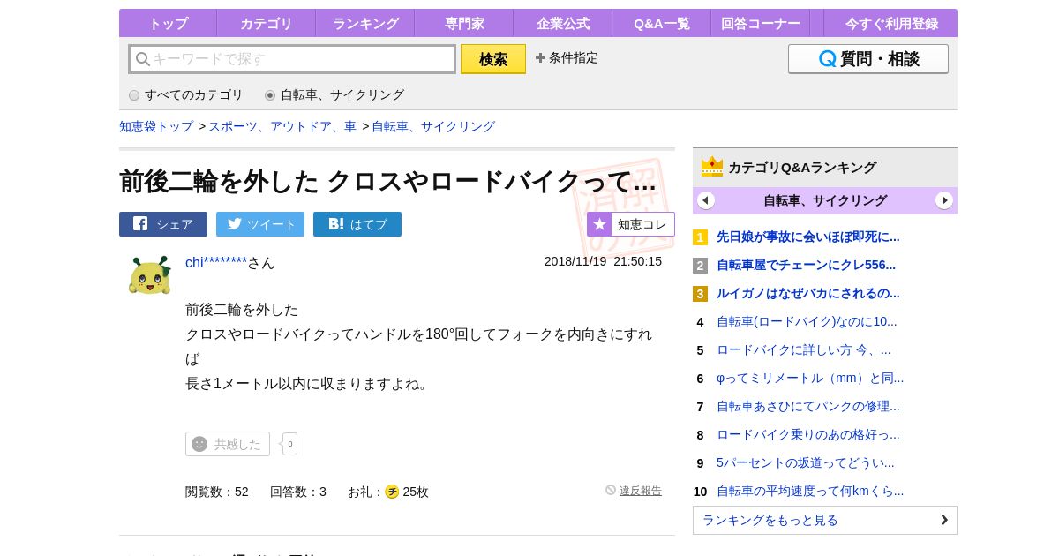Screen dimensions: 1059x556
Task: Click the Facebook logo icon
Action: click(140, 223)
